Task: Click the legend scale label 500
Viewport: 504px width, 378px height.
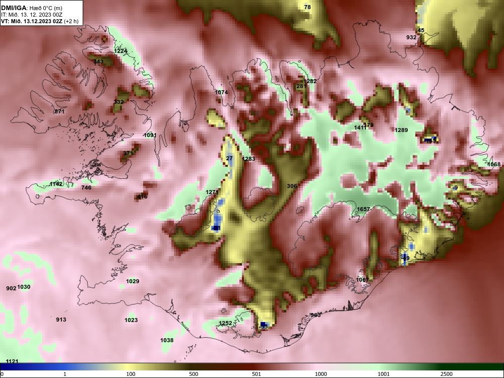Action: 194,374
